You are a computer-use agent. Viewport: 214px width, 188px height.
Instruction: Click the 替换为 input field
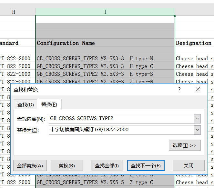point(121,130)
